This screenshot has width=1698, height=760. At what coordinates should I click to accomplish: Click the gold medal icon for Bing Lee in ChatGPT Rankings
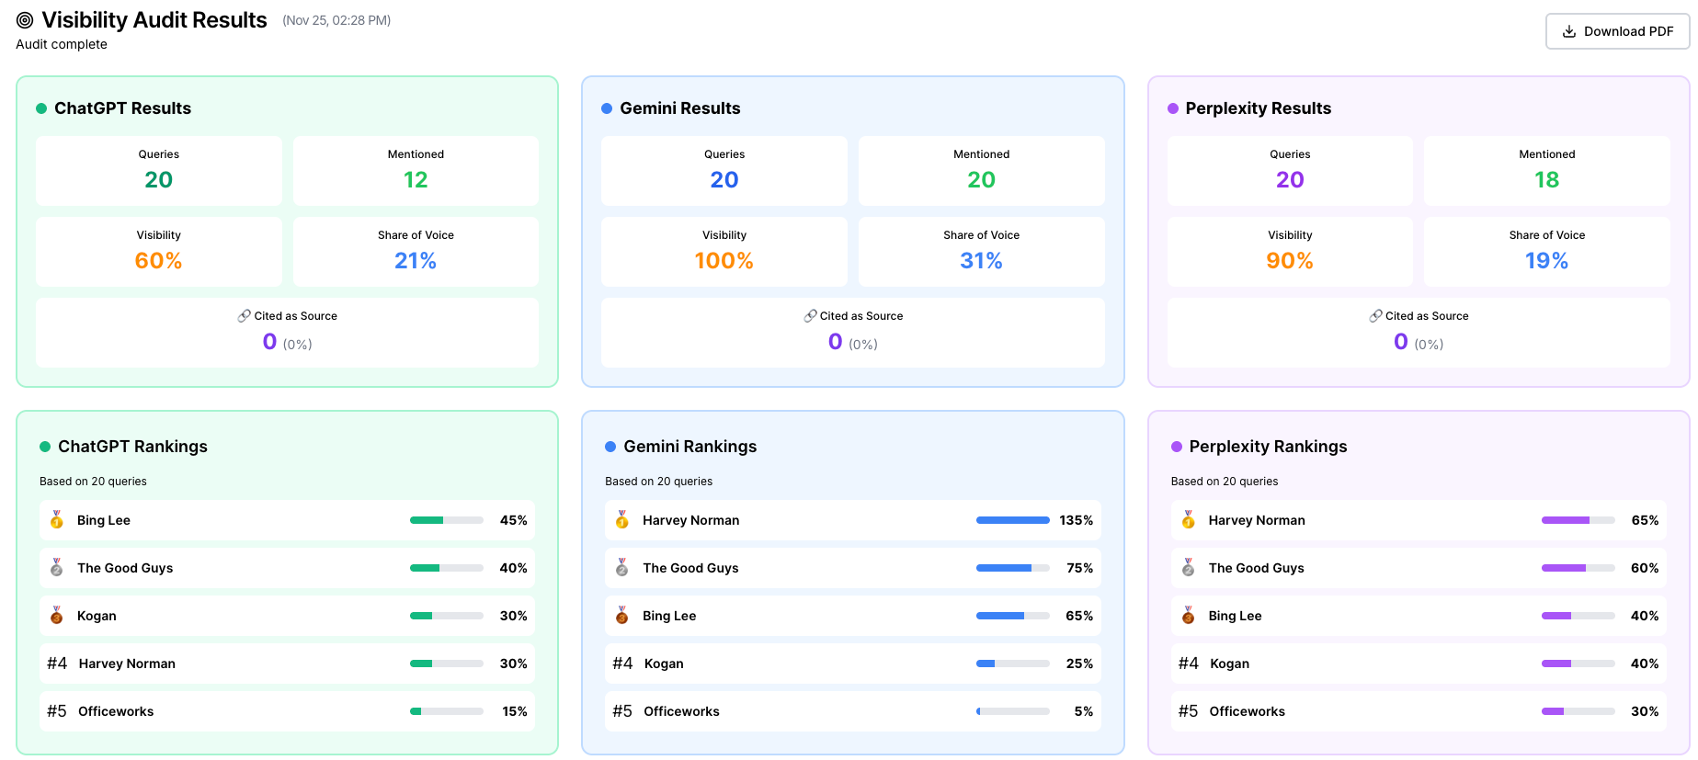tap(57, 520)
